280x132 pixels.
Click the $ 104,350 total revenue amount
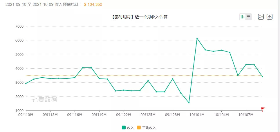[x=93, y=5]
